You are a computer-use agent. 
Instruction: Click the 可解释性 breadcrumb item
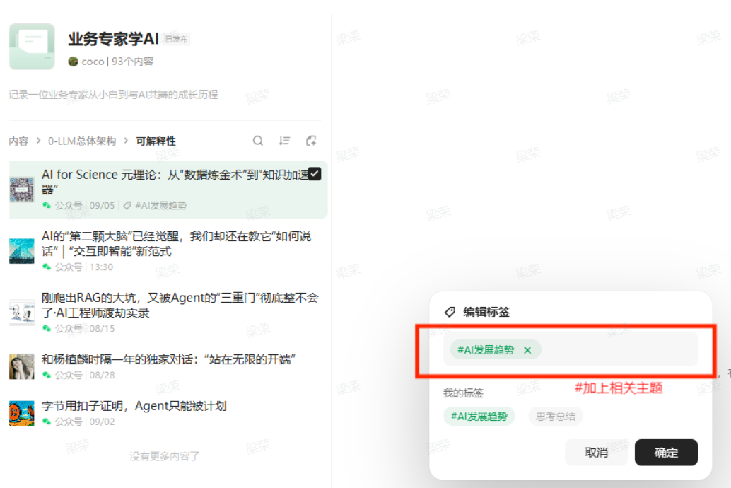(x=156, y=141)
